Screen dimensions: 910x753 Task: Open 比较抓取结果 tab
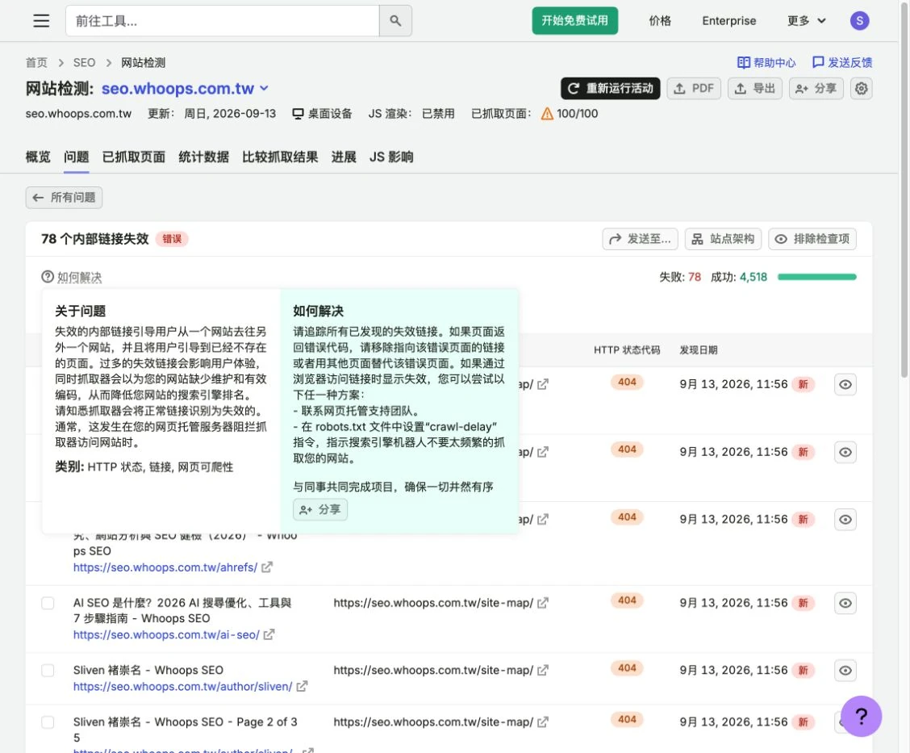[x=280, y=157]
